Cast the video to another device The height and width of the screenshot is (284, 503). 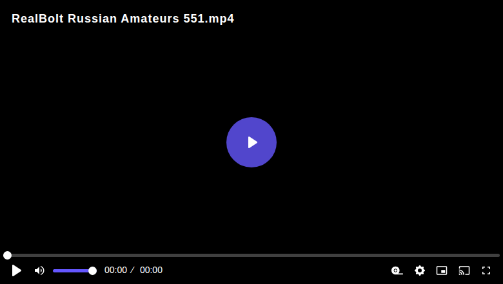click(x=464, y=270)
